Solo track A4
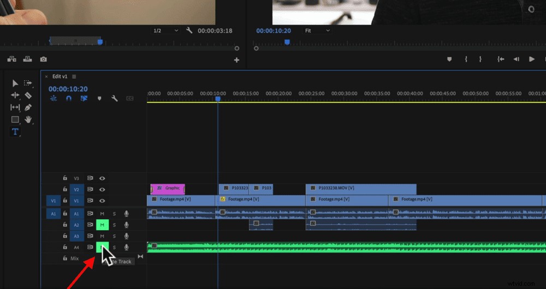 point(114,247)
